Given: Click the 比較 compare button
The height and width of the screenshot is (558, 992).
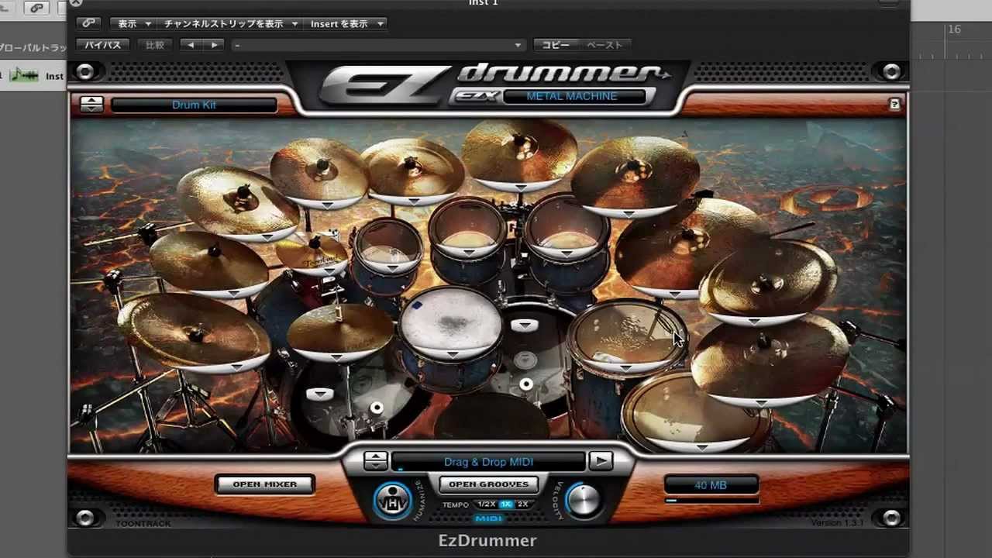Looking at the screenshot, I should click(155, 45).
